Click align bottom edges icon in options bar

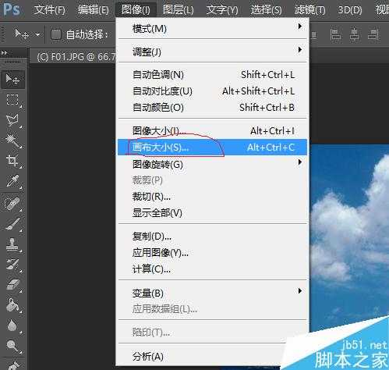[314, 35]
